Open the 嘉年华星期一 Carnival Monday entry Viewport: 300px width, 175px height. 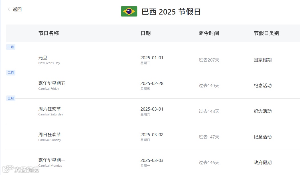(x=52, y=160)
